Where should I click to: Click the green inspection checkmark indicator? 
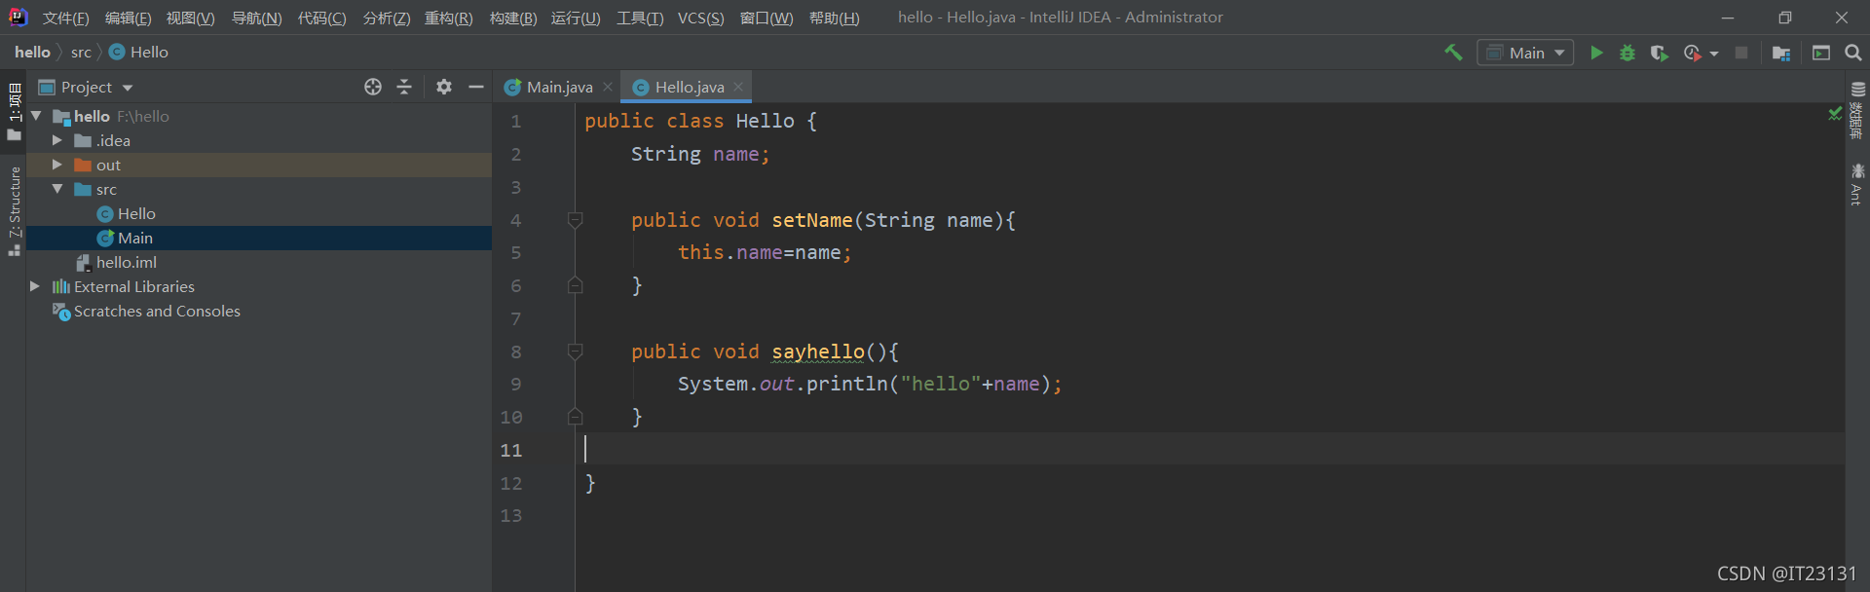[1835, 114]
